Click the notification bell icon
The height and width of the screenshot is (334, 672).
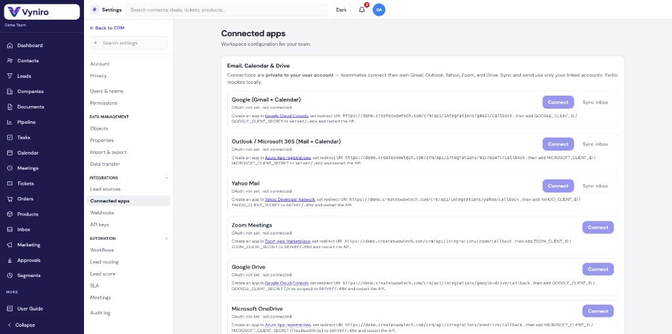(x=362, y=10)
